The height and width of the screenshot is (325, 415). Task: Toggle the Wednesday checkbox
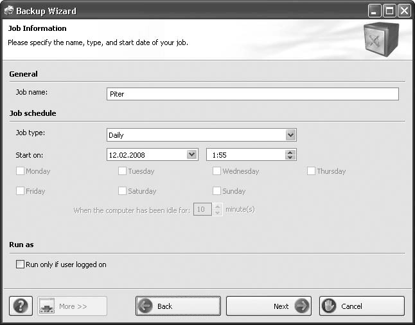click(x=217, y=171)
